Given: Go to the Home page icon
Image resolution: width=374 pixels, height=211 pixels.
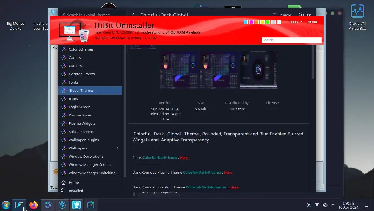Looking at the screenshot, I should click(64, 182).
